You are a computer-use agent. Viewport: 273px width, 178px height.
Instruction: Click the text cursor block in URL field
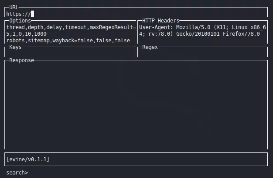click(33, 14)
